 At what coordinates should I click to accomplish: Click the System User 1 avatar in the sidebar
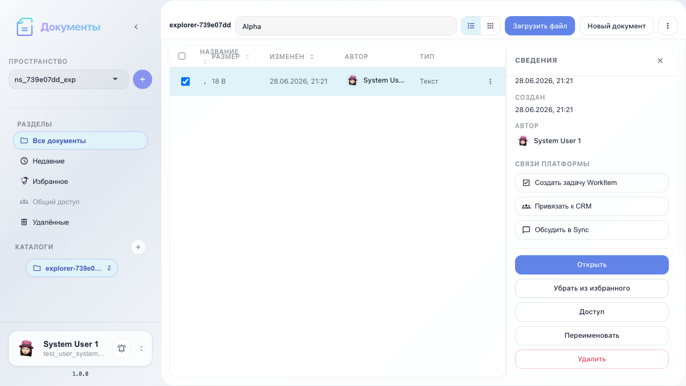(26, 348)
